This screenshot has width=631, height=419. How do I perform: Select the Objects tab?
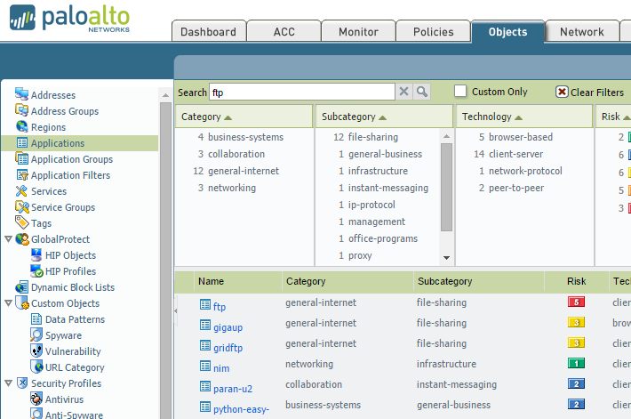(x=507, y=31)
